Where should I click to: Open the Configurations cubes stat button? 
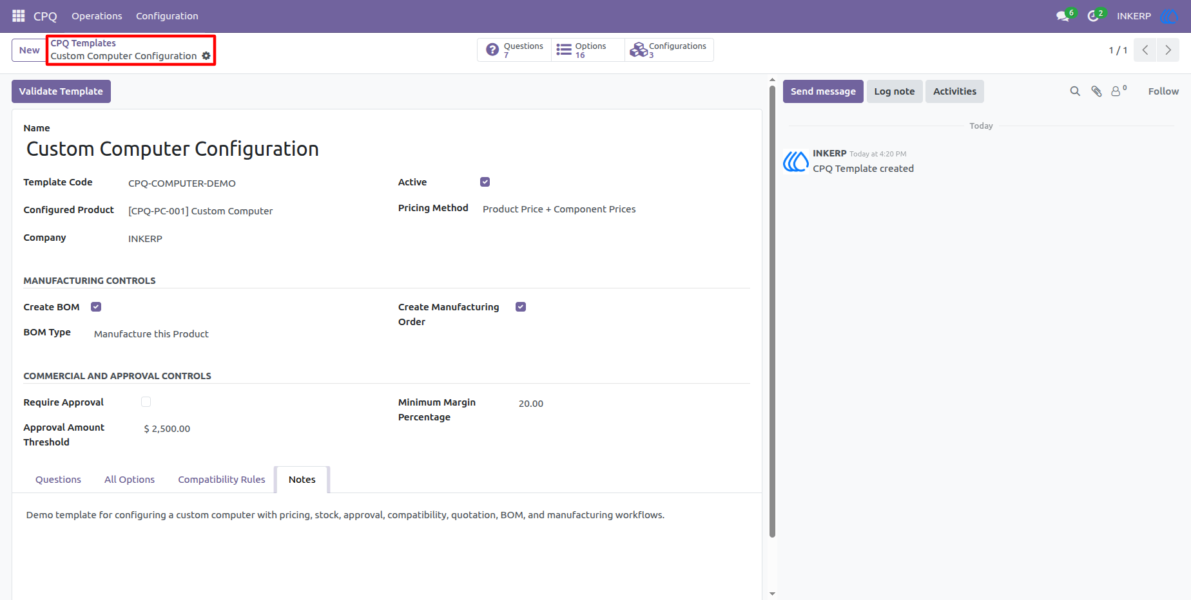669,50
